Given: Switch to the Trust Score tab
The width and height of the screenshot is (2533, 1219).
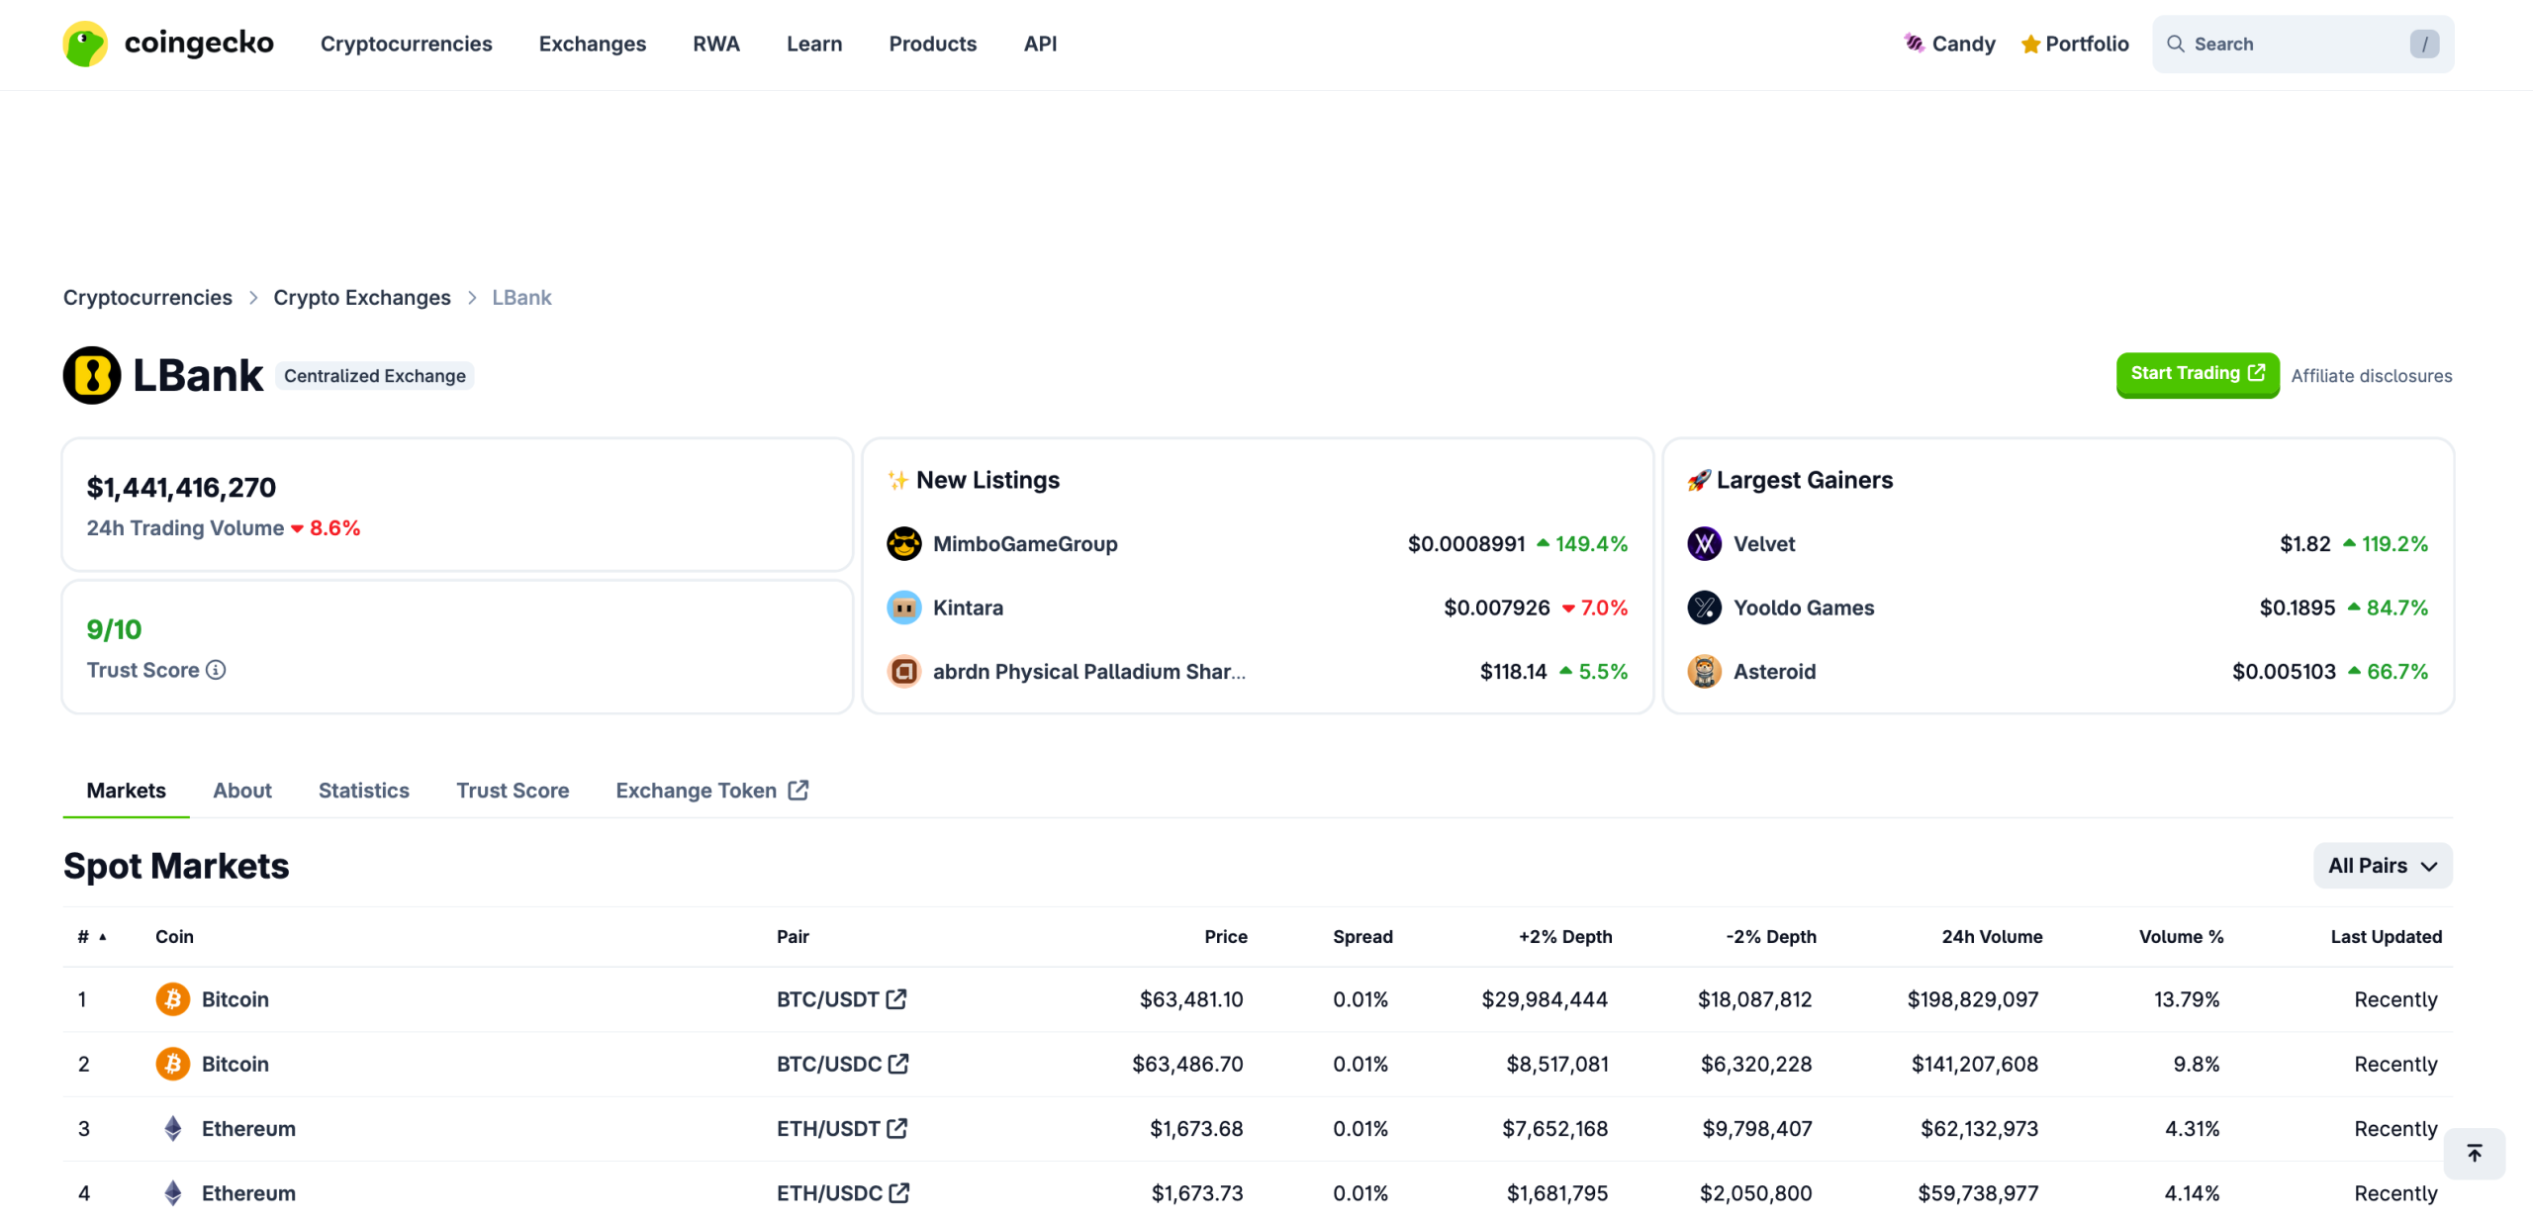Looking at the screenshot, I should (x=513, y=791).
